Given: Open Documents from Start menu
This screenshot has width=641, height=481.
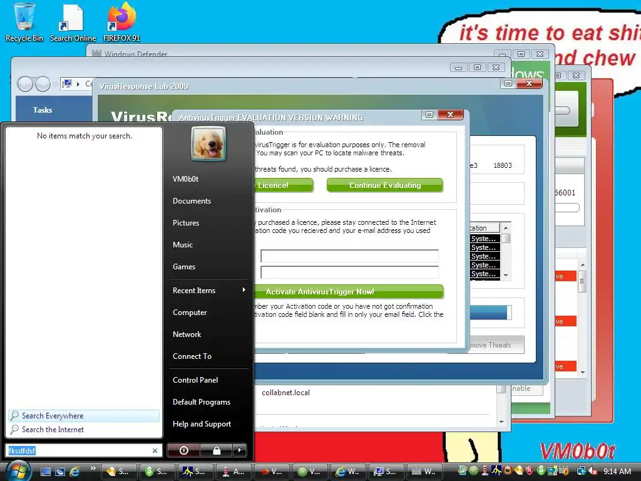Looking at the screenshot, I should click(x=192, y=201).
